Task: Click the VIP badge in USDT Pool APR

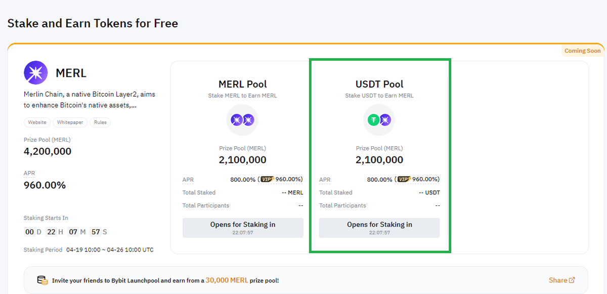Action: [404, 179]
